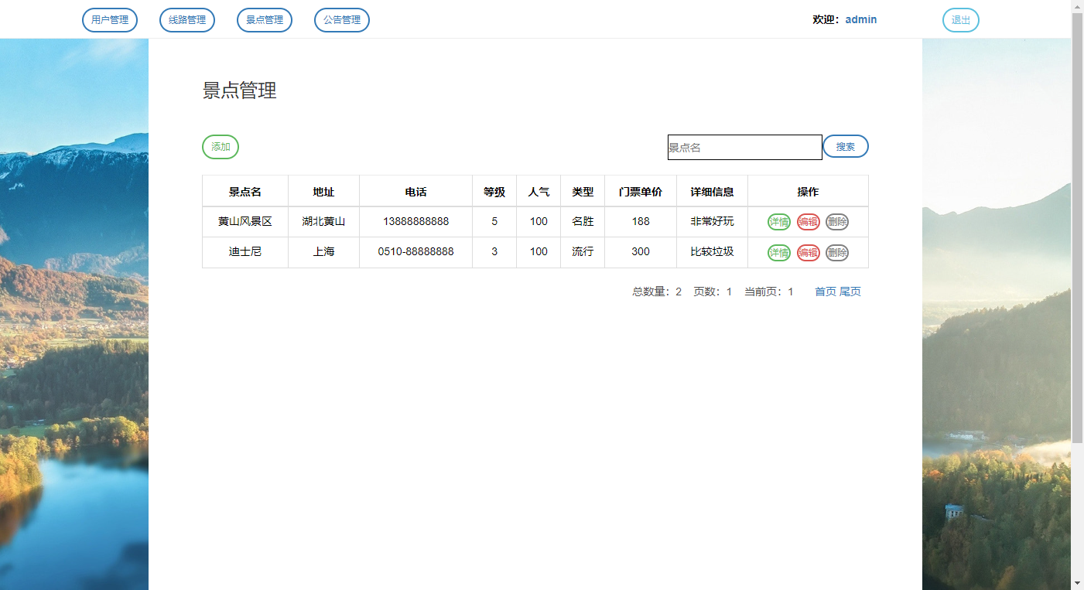Click the 比较垃圾 detail cell
The width and height of the screenshot is (1084, 590).
pos(713,252)
